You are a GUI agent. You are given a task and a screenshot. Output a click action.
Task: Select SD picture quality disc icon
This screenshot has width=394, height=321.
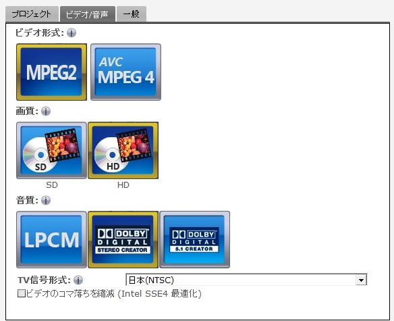click(x=51, y=150)
